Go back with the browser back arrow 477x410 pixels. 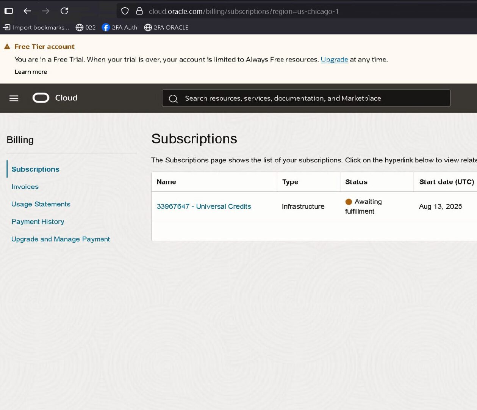(27, 11)
